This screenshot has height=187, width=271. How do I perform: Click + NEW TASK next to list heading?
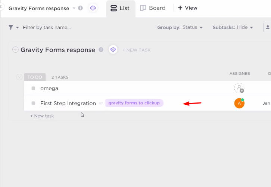pos(137,50)
